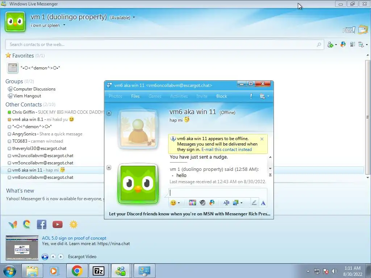The height and width of the screenshot is (278, 371).
Task: Select vm5oncollabvm@escargot.chat contact
Action: 41,163
